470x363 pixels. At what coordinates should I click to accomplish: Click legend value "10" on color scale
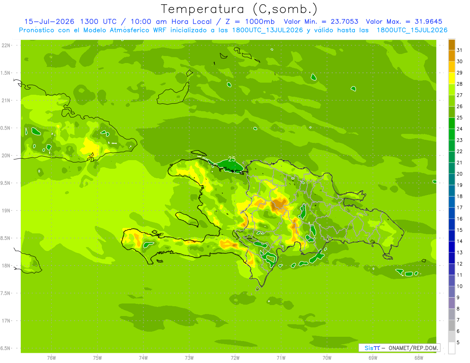click(460, 286)
